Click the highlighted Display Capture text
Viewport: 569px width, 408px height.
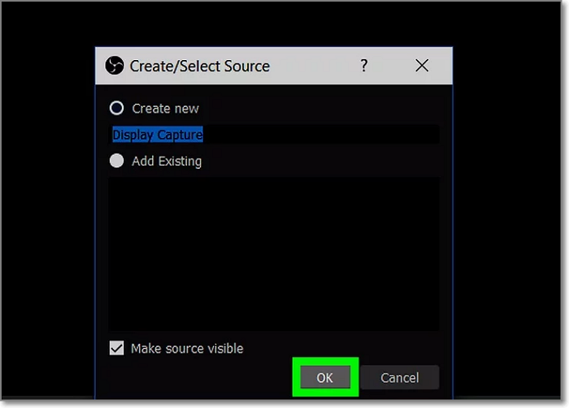pos(158,135)
